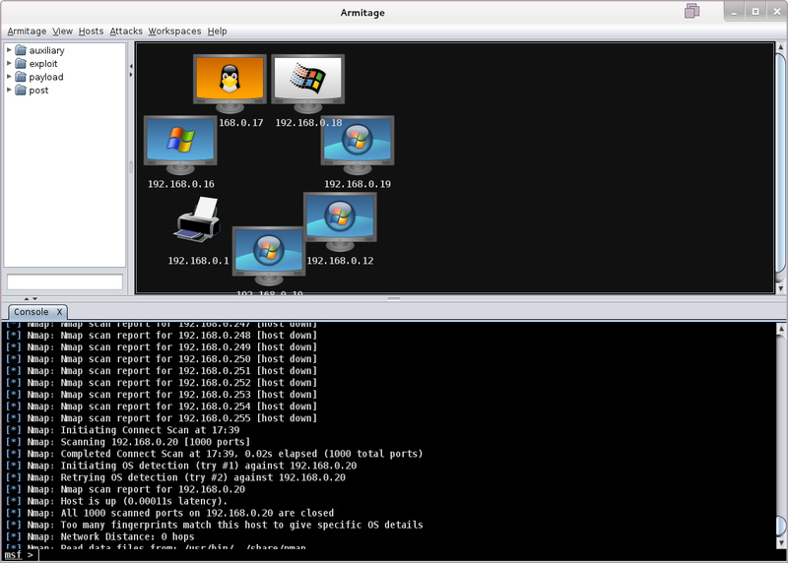This screenshot has height=563, width=788.
Task: Click the '192.168.0.12' host label
Action: click(x=340, y=261)
